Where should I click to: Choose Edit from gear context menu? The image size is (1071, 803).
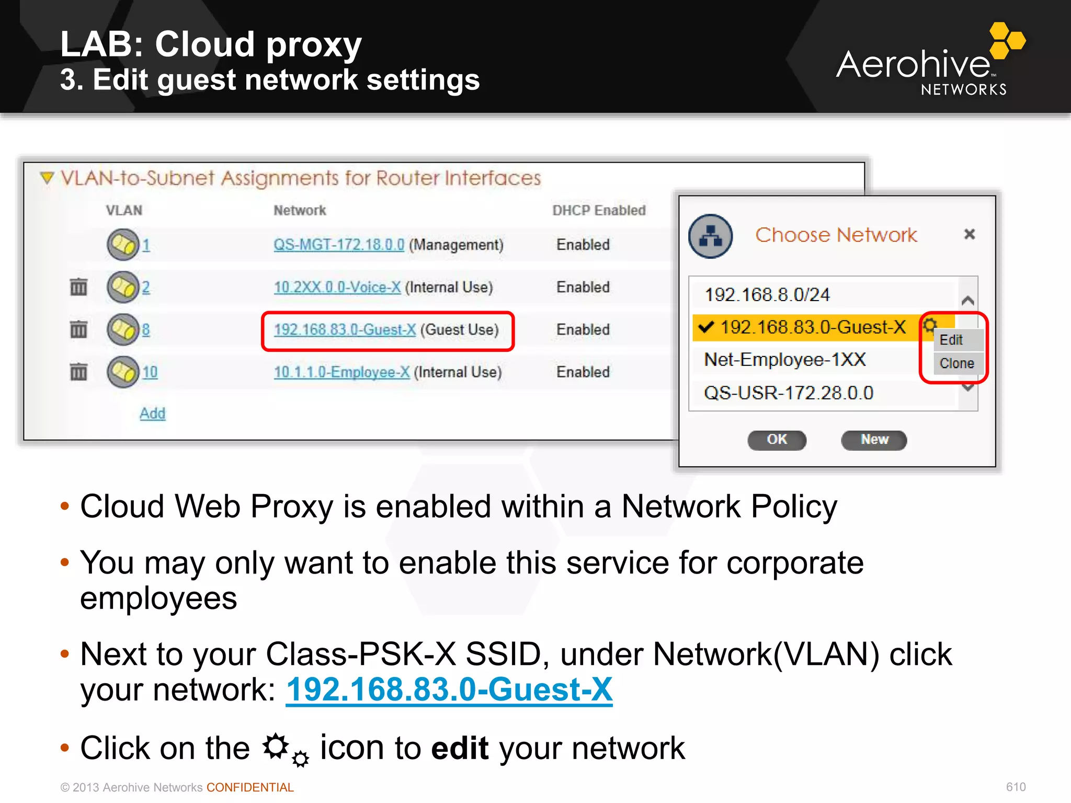click(x=958, y=340)
